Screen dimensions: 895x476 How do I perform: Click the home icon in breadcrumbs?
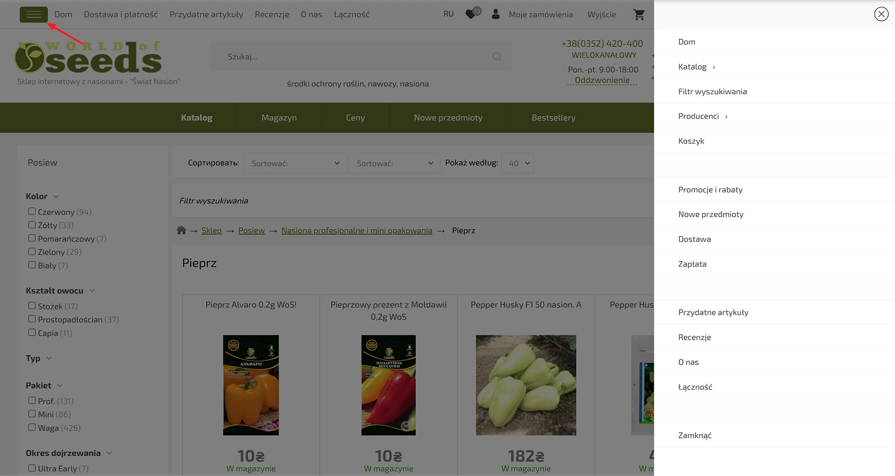tap(181, 230)
